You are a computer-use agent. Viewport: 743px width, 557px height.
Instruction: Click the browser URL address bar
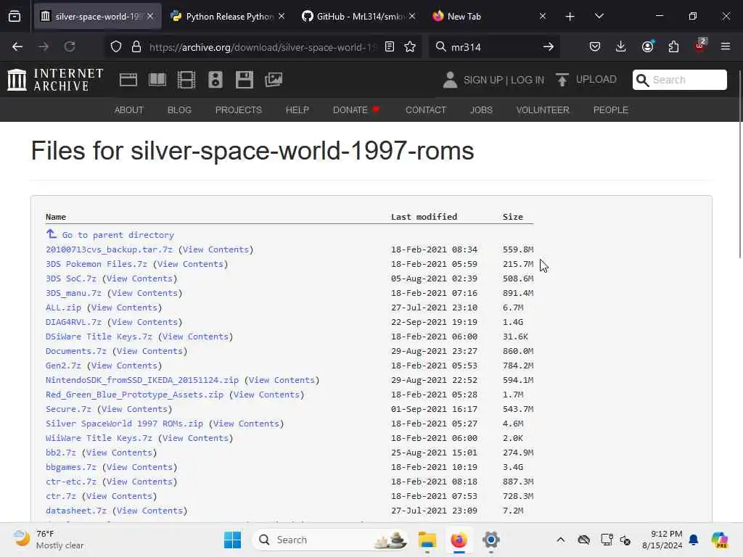(263, 47)
